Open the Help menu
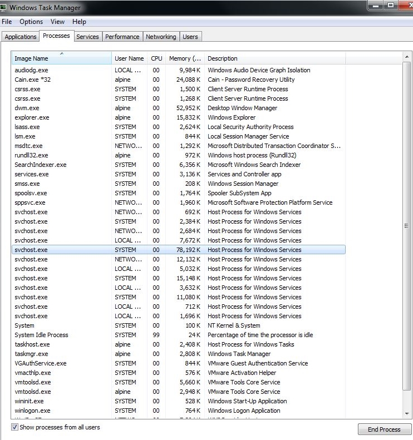 pos(79,22)
